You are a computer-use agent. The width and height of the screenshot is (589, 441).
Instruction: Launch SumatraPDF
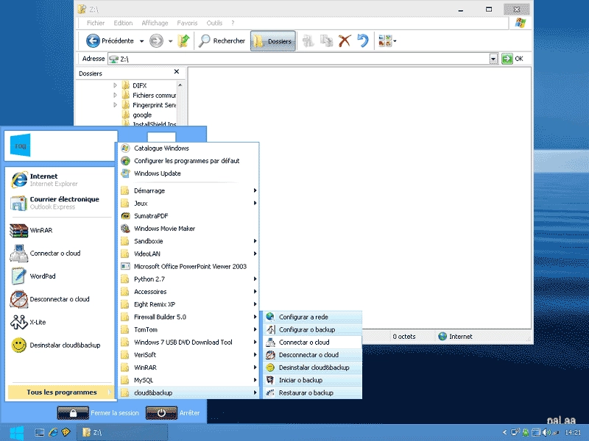click(188, 215)
